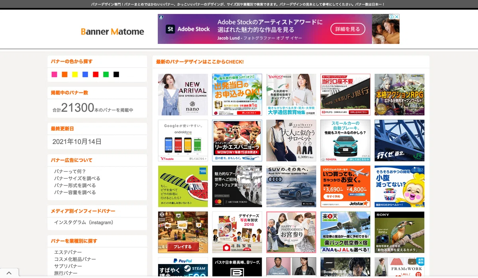The image size is (478, 278).
Task: Open the Sony Cyber-shot RX10 banner
Action: click(400, 232)
